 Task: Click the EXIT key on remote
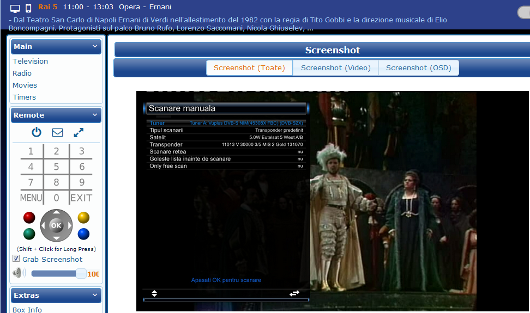click(x=81, y=198)
